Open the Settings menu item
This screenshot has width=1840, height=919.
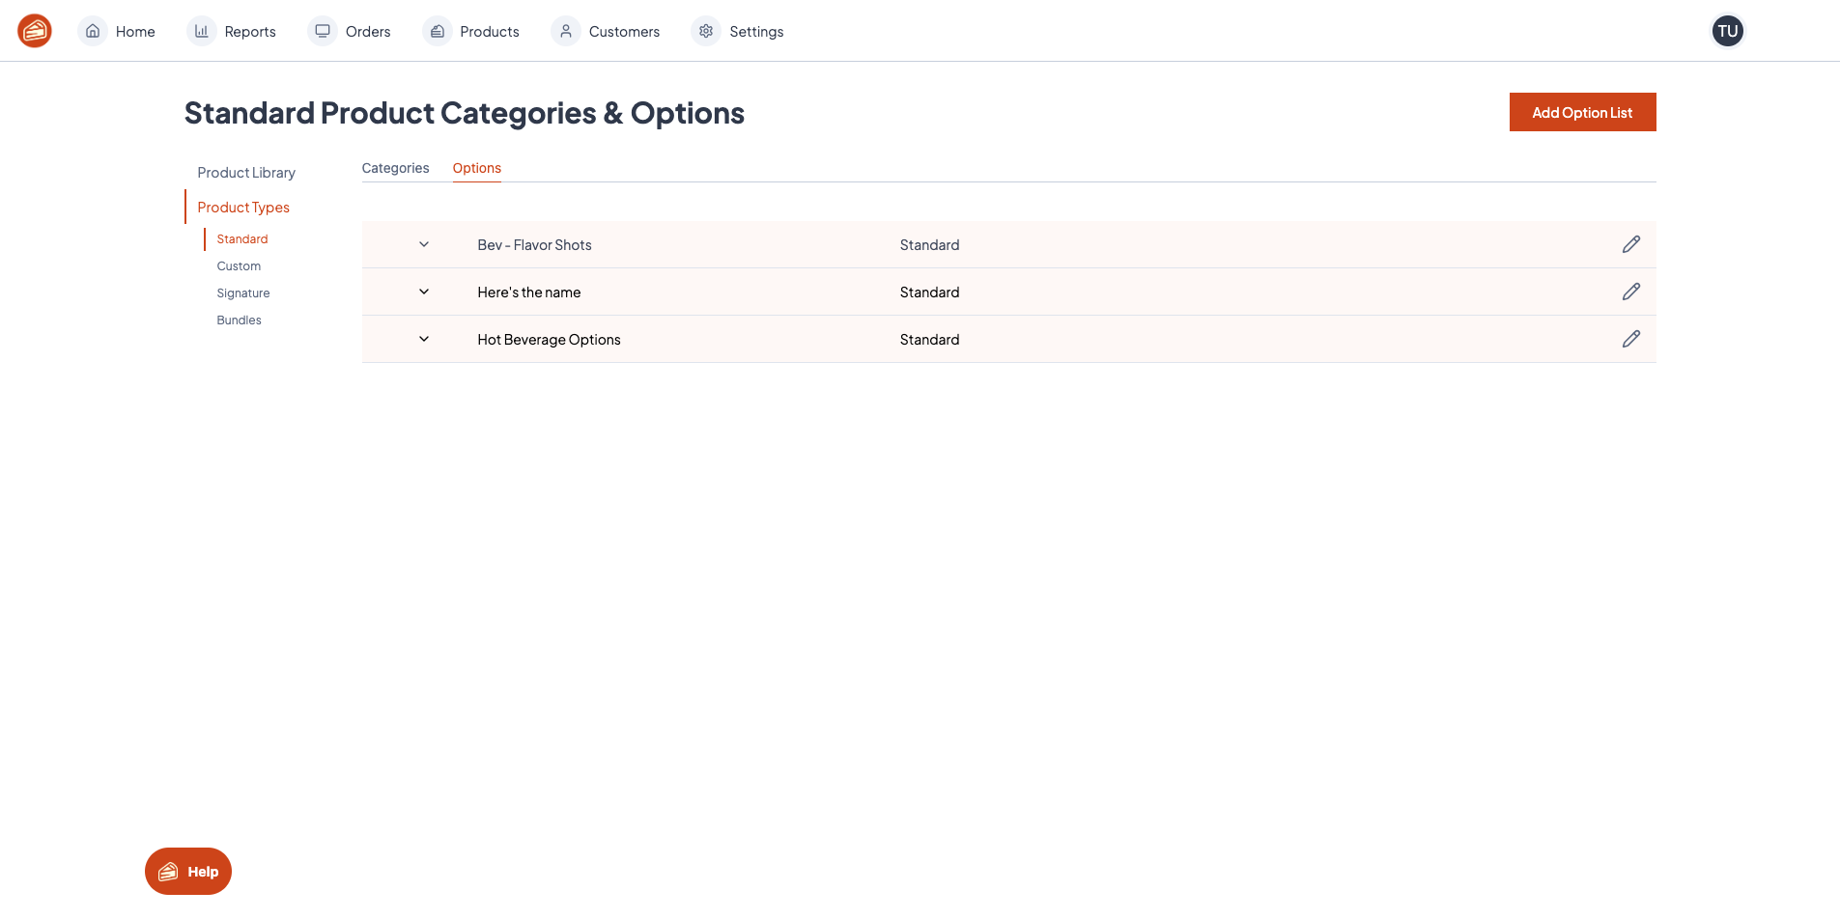756,32
